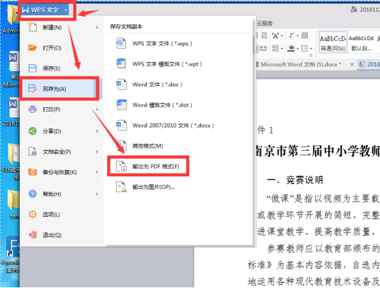
Task: Click the New document icon in menu
Action: pos(32,27)
